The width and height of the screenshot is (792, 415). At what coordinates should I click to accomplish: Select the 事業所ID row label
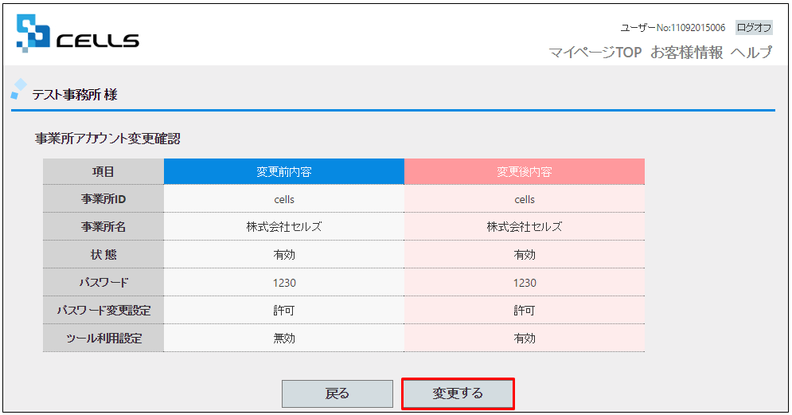pos(103,198)
